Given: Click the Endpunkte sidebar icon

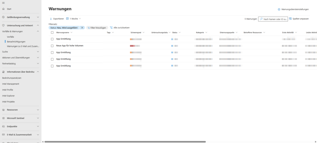Looking at the screenshot, I should coord(3,126).
